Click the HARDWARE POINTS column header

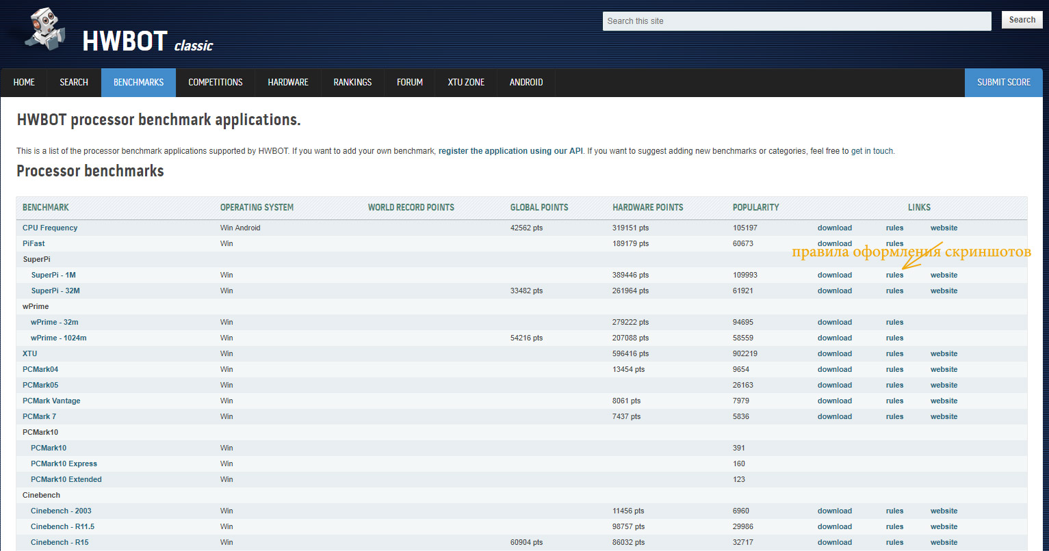pos(648,207)
